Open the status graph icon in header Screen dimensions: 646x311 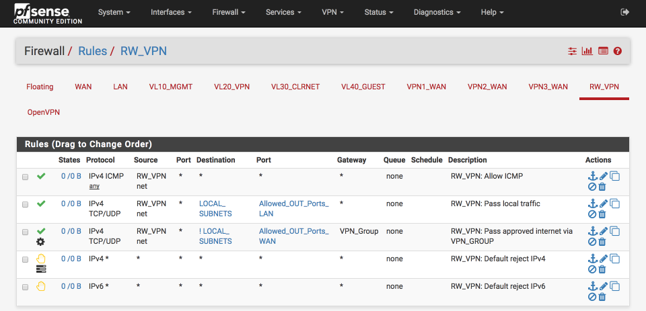[x=587, y=51]
